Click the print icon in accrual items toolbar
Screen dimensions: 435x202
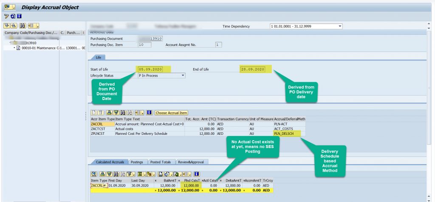(x=109, y=113)
